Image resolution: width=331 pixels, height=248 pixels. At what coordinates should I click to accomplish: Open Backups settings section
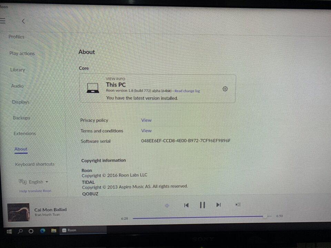tap(21, 118)
